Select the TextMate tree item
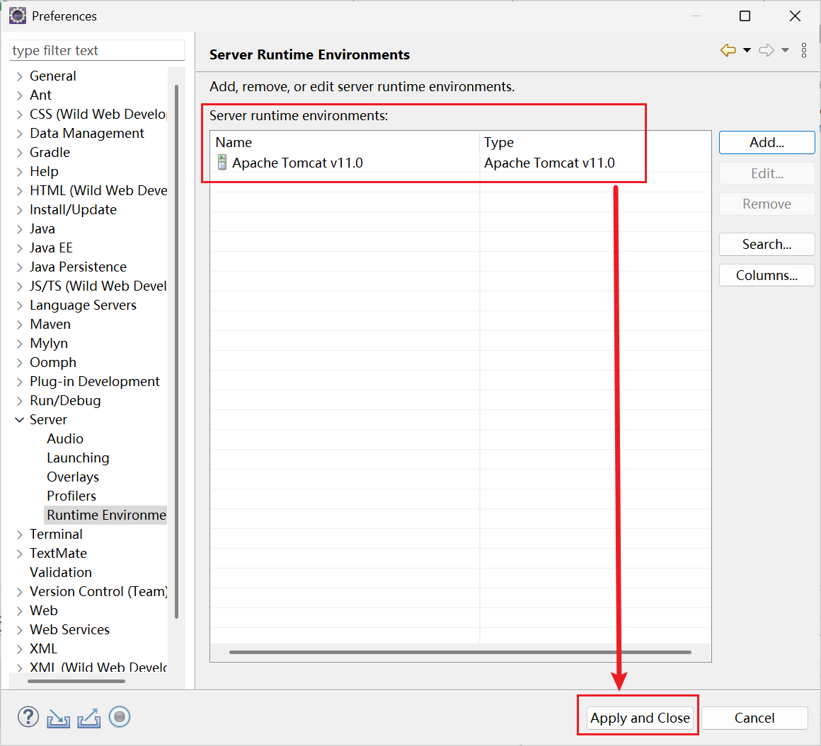The width and height of the screenshot is (821, 746). coord(58,553)
